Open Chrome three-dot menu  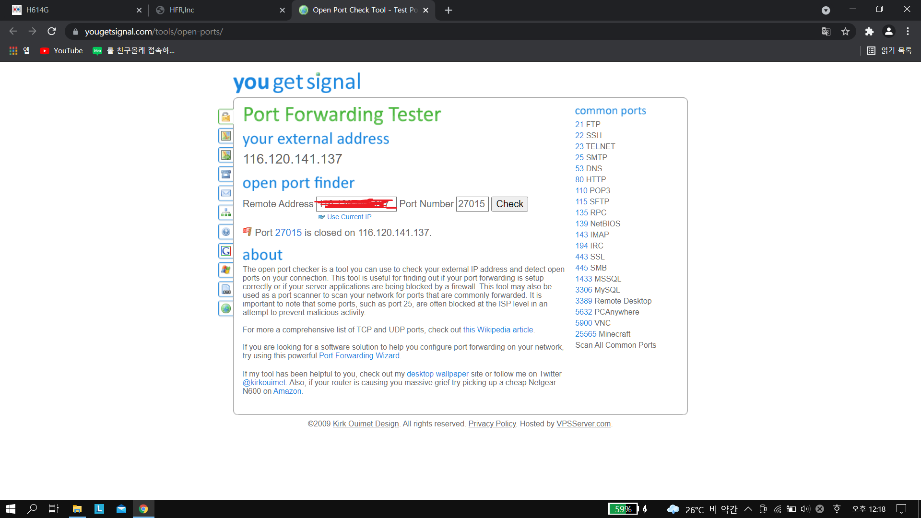point(908,32)
